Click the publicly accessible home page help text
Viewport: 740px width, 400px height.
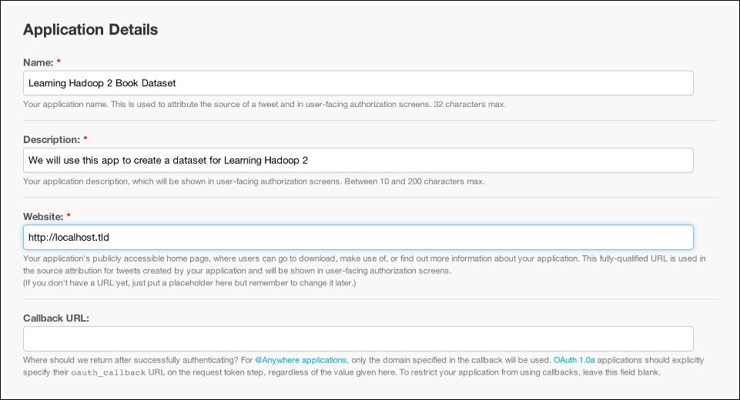[364, 265]
